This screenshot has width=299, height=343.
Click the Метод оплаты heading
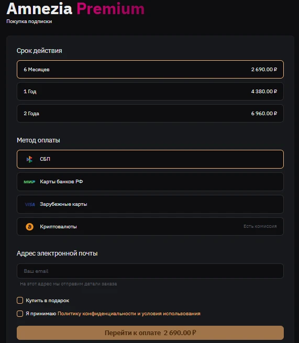pyautogui.click(x=38, y=140)
